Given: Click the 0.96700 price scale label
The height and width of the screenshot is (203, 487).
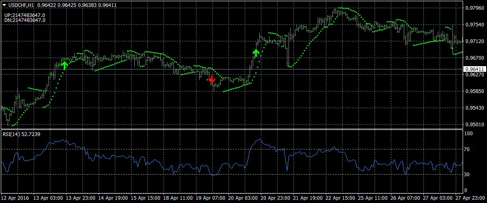Looking at the screenshot, I should pyautogui.click(x=474, y=58).
